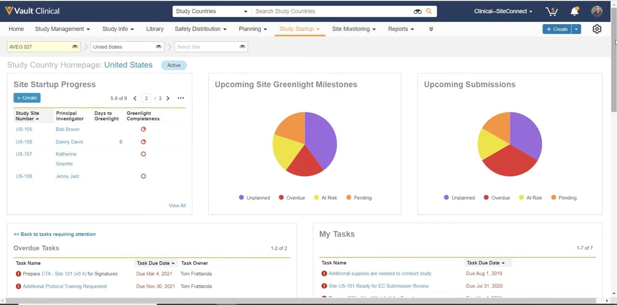
Task: Click the binoculars icon in search bar
Action: [417, 12]
